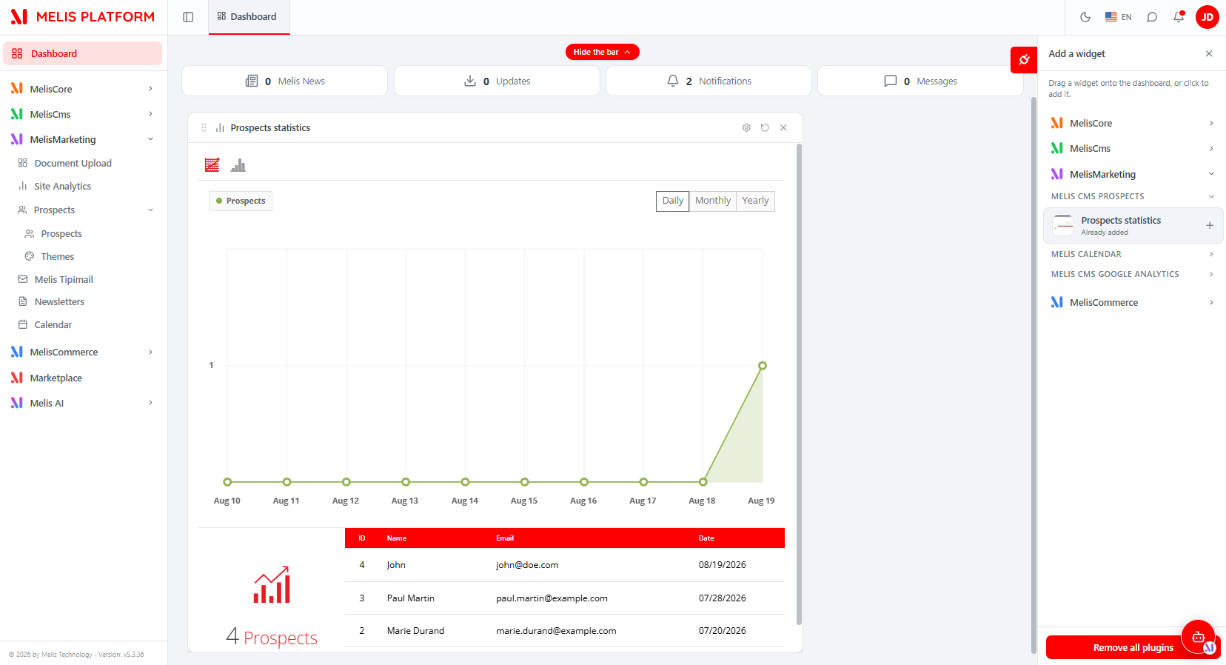Viewport: 1226px width, 665px height.
Task: Add Prospects statistics widget with plus icon
Action: point(1210,225)
